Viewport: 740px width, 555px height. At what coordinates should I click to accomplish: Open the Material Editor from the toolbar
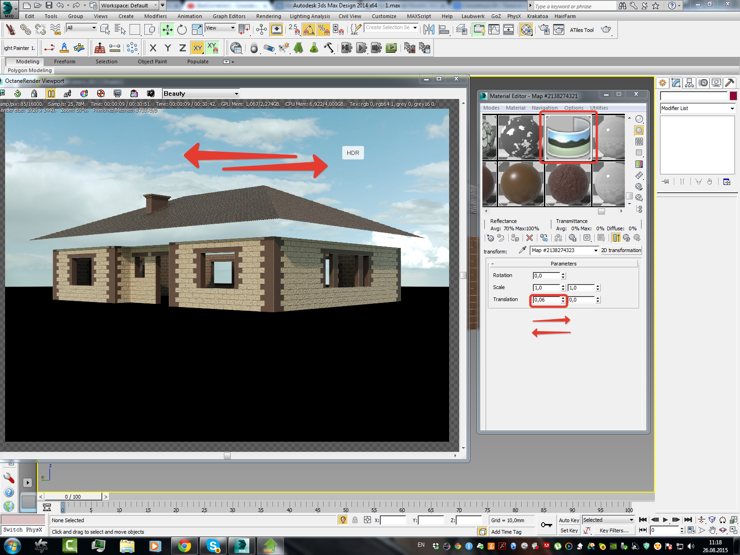pos(526,30)
